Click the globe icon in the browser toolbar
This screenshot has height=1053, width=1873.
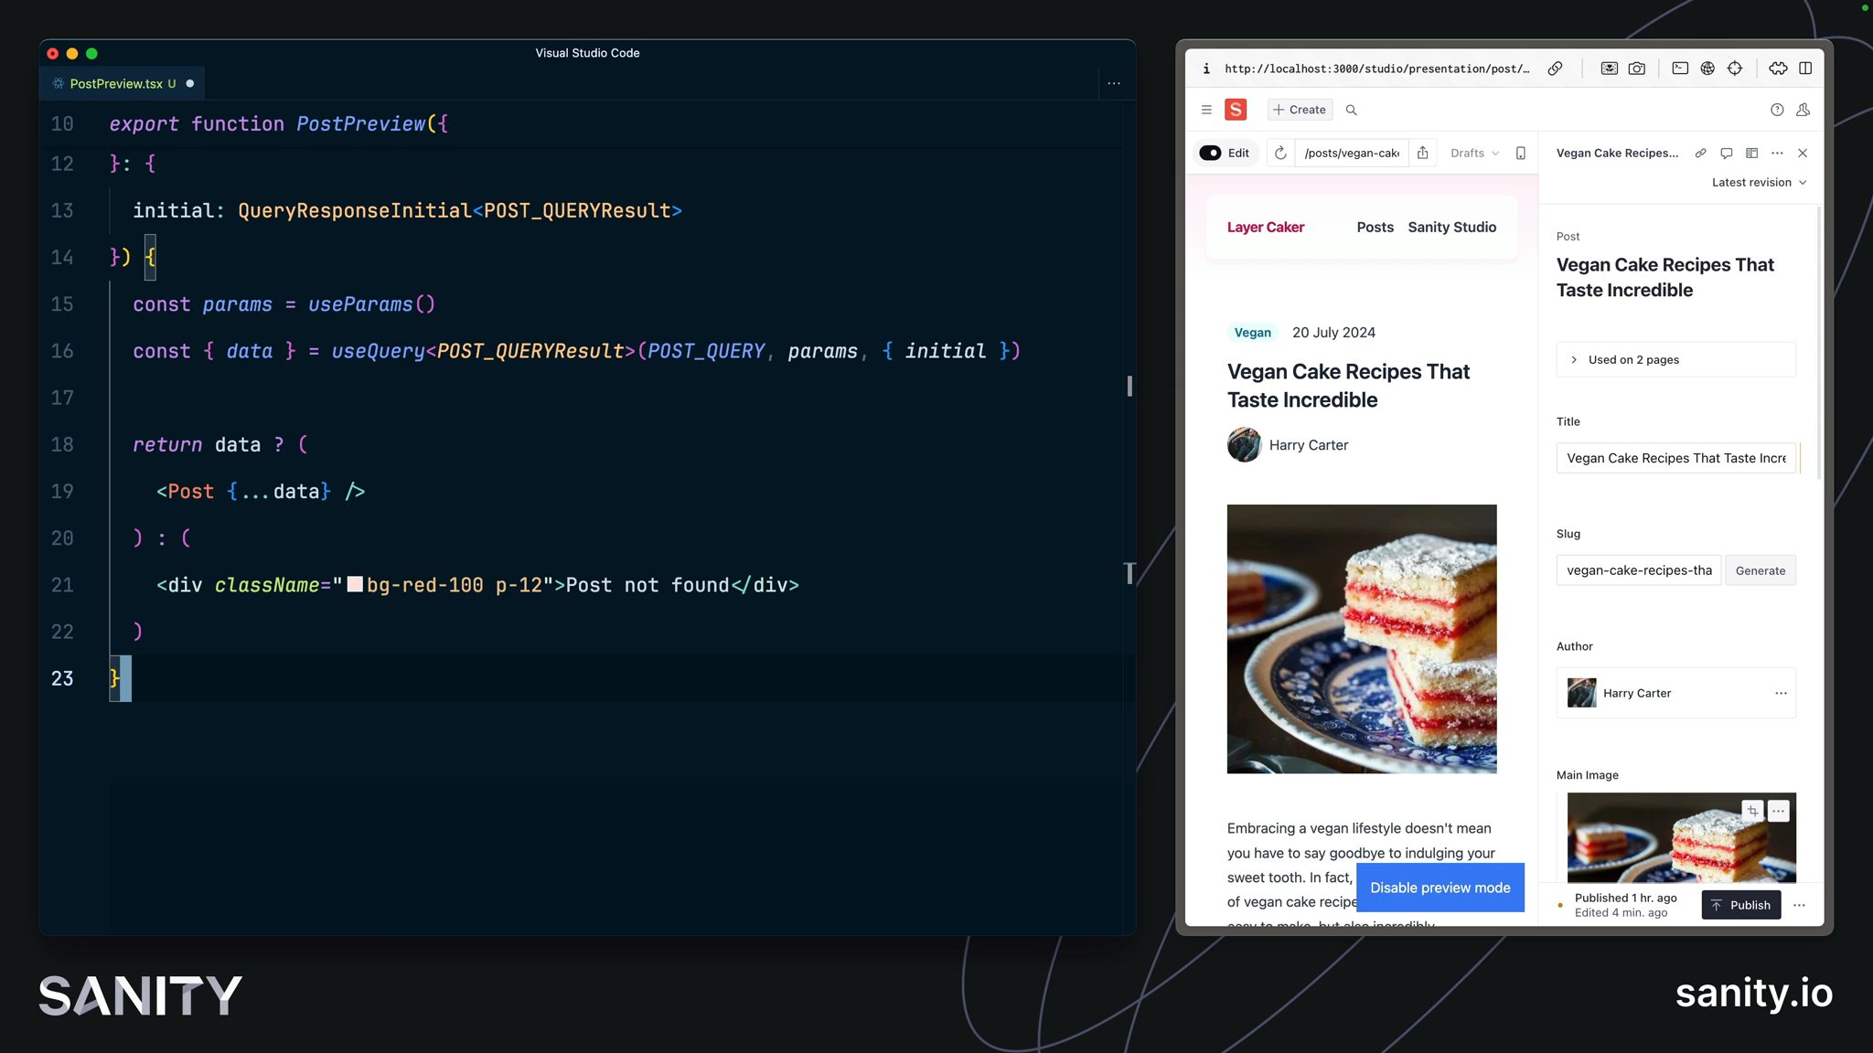click(x=1707, y=69)
